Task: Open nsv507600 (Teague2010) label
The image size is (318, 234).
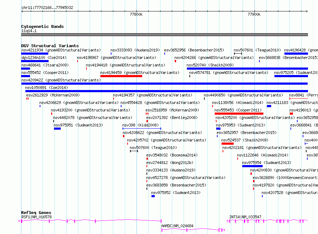Action: pos(153,148)
